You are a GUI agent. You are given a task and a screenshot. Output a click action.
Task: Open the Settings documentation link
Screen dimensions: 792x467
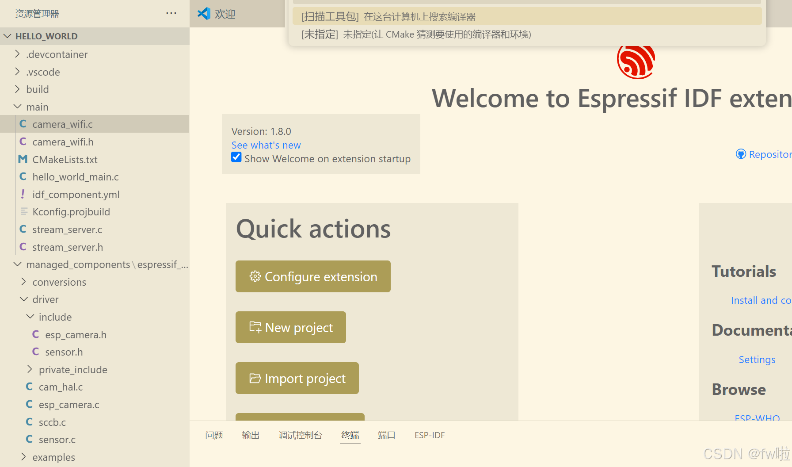(x=757, y=360)
